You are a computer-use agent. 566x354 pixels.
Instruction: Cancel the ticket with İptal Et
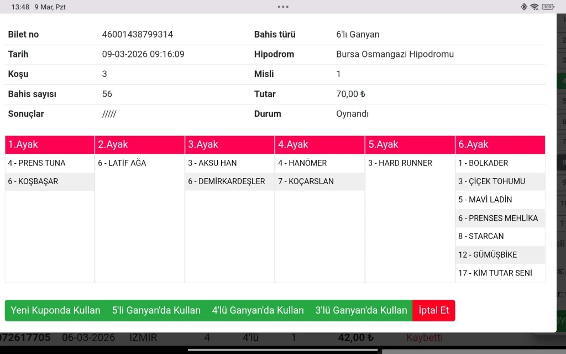[x=433, y=310]
